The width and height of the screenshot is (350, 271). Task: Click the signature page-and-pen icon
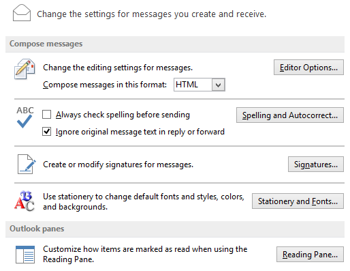click(27, 164)
